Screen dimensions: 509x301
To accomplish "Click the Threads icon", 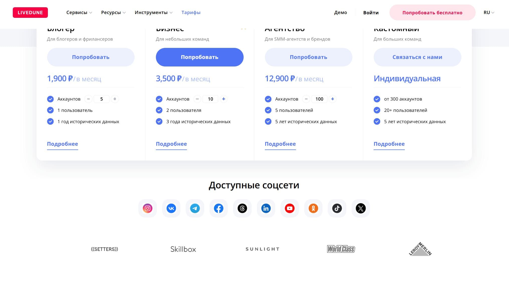I will [242, 208].
